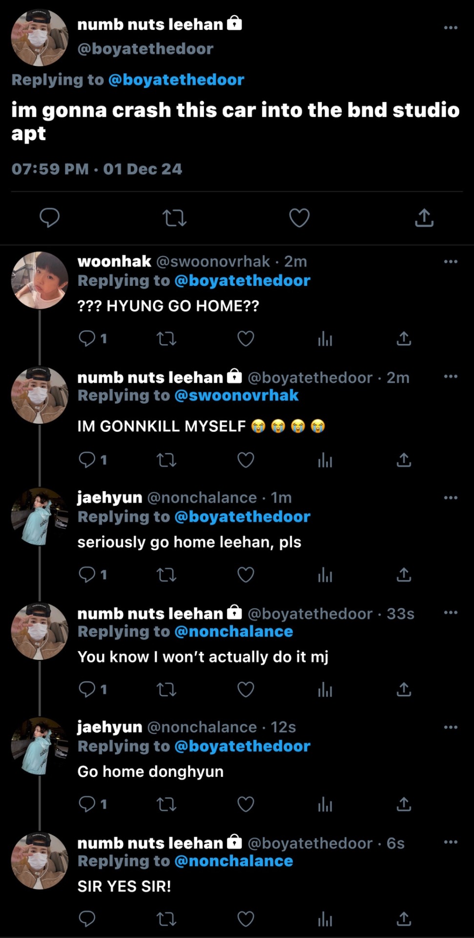Viewport: 474px width, 938px height.
Task: Open jaehyun's display name on "seriously go home" reply
Action: pyautogui.click(x=110, y=497)
